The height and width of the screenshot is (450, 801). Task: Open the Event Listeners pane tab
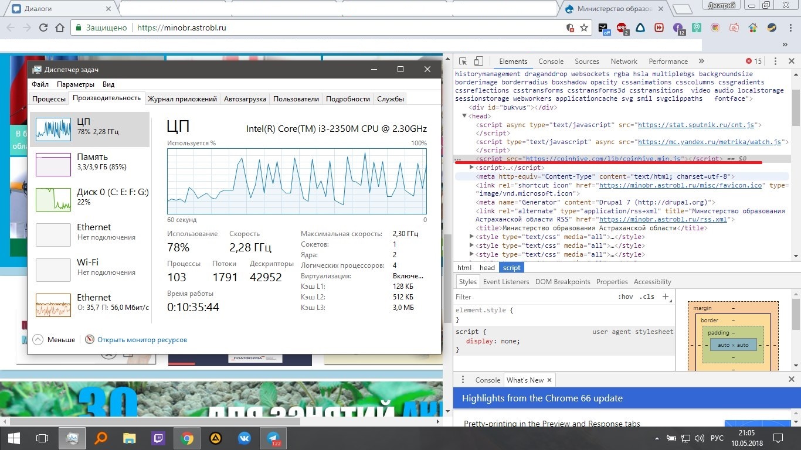click(506, 282)
